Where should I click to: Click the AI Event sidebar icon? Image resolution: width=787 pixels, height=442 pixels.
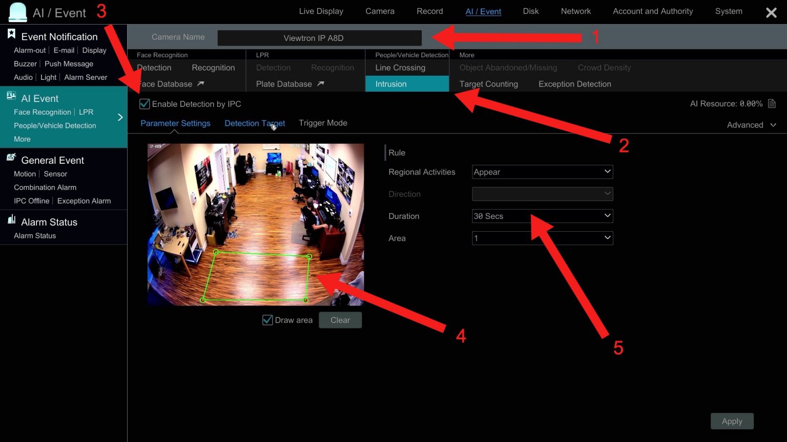pyautogui.click(x=11, y=96)
